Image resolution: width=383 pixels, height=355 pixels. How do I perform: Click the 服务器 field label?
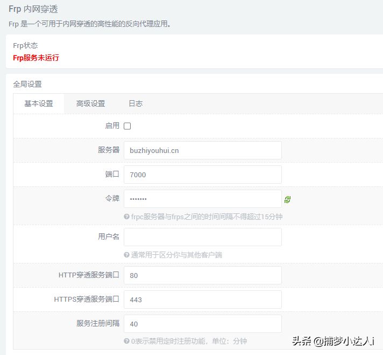[x=109, y=150]
